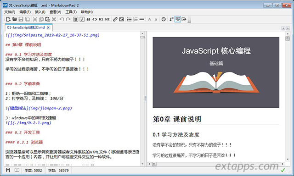This screenshot has height=176, width=294.
Task: Click green checkmark status icon
Action: click(283, 170)
